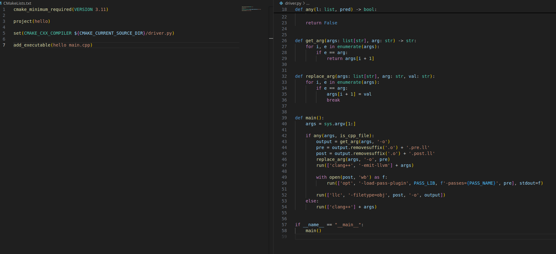Click line number 42 in driver.py gutter
Screen dimensions: 556x254
pyautogui.click(x=284, y=136)
